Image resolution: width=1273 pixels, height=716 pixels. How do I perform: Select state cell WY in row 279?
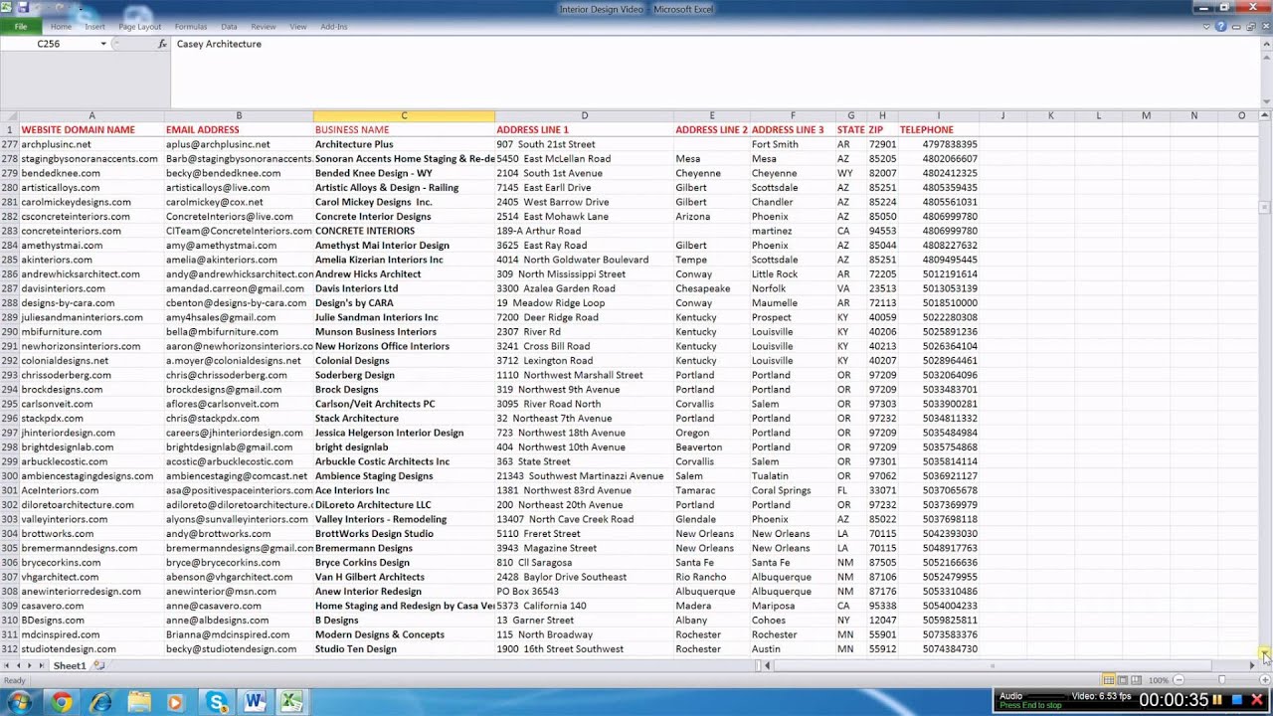pos(850,173)
